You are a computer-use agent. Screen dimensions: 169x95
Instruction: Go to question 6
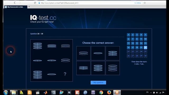tap(128, 39)
